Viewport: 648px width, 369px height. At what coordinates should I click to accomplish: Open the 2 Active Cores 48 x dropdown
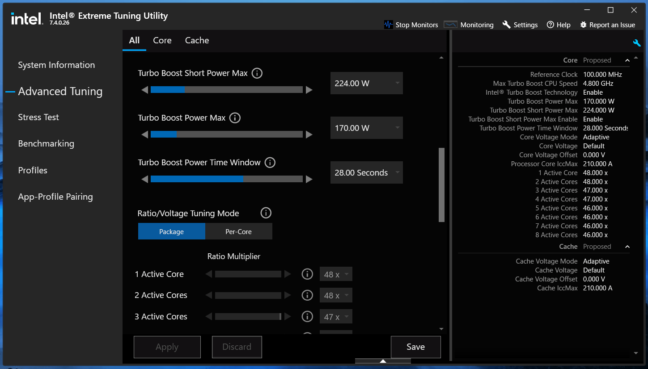336,295
